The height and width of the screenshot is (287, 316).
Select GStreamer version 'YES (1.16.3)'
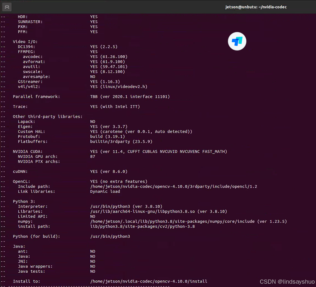click(x=105, y=82)
